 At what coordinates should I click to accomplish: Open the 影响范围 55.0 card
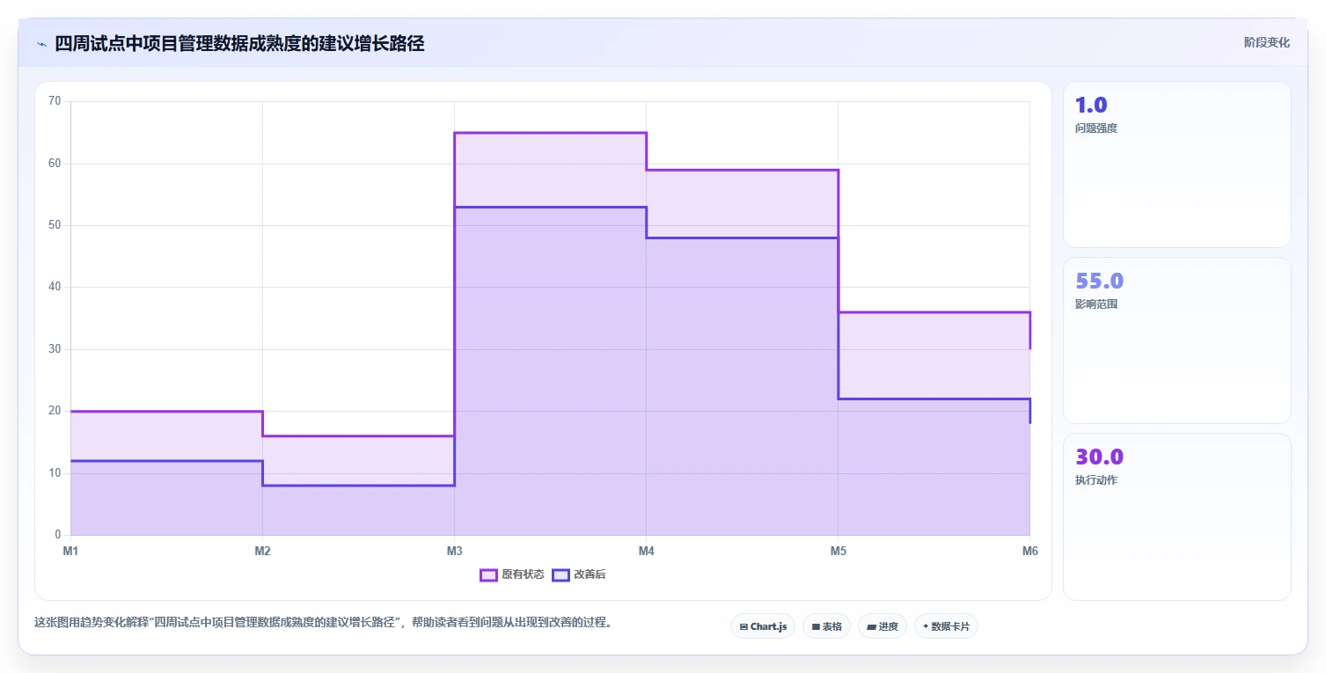click(x=1177, y=340)
